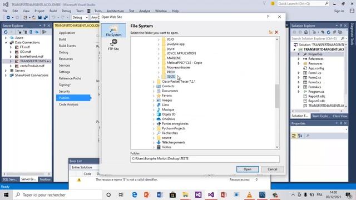Select FTP Site option in dialog
Viewport: 356px width, 200px height.
113,44
